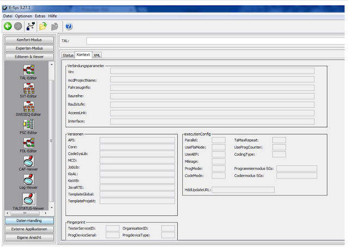Click the sidebar horizontal scroll right arrow

46,213
